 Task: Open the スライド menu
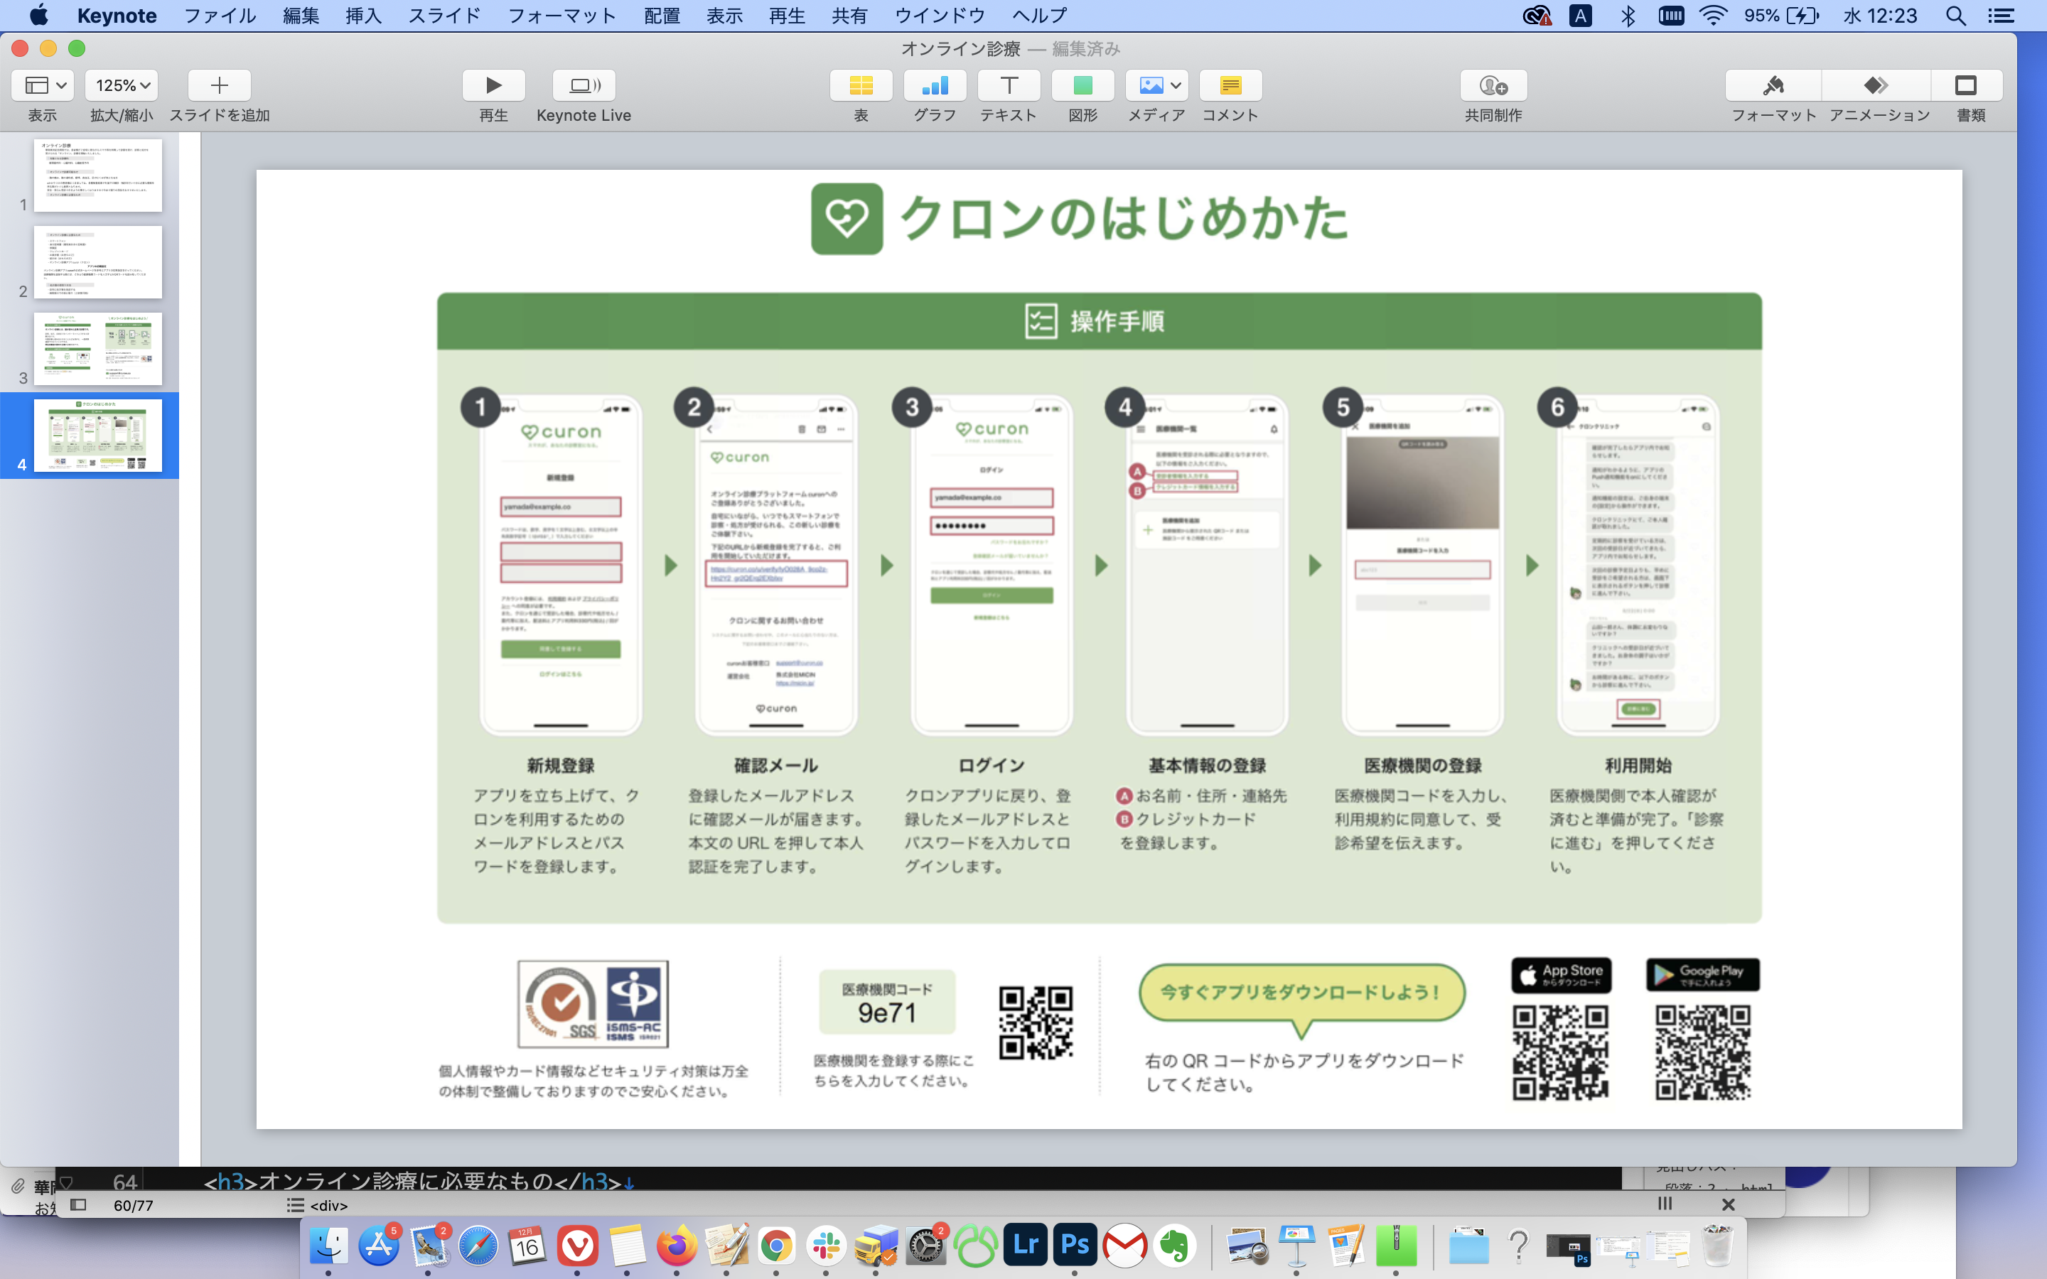click(x=444, y=15)
